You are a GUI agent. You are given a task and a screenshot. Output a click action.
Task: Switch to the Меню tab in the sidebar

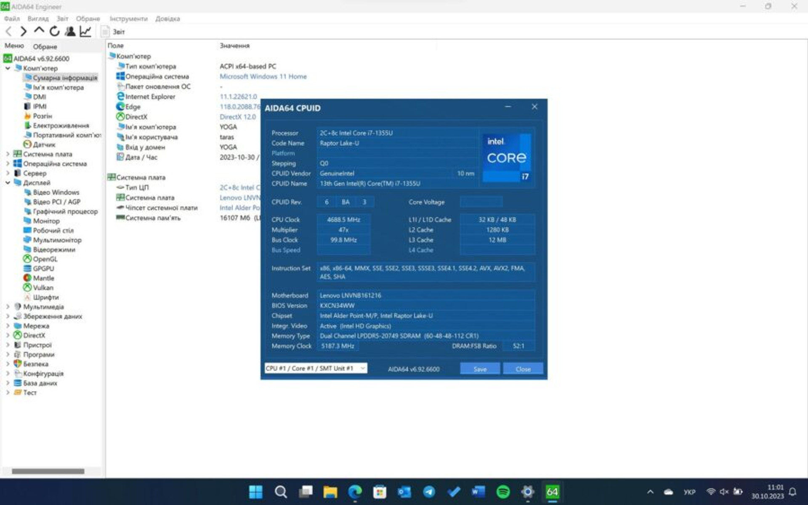[14, 46]
